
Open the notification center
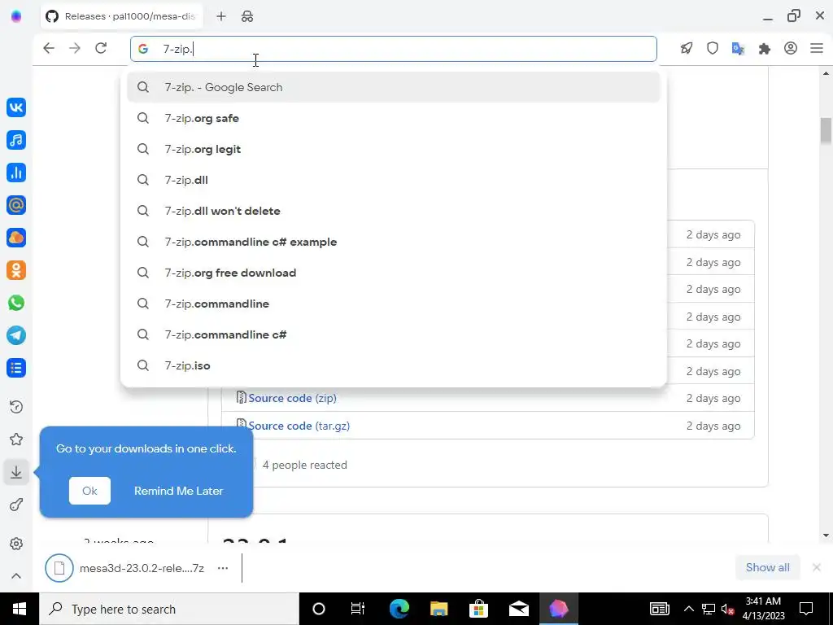click(806, 609)
